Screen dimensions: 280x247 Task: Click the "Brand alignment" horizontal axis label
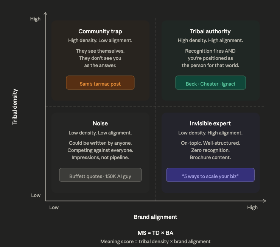click(x=156, y=217)
